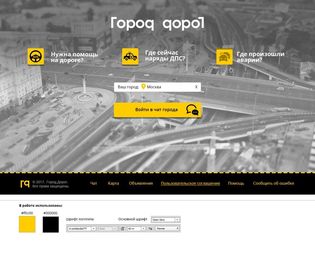This screenshot has width=315, height=256.
Task: Click the yellow logo icon in footer
Action: (x=25, y=184)
